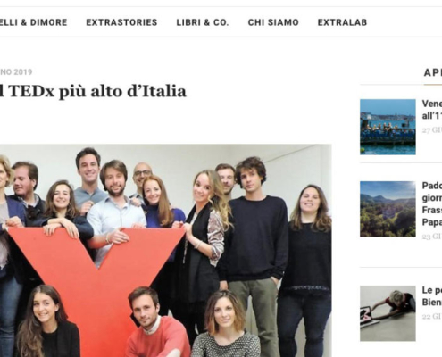Click the date 27 GIU under the first sidebar article
Screen dimensions: 442x357
coord(432,130)
